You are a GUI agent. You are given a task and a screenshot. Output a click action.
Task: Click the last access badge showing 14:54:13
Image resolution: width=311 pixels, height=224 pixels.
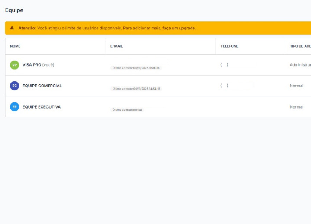136,89
